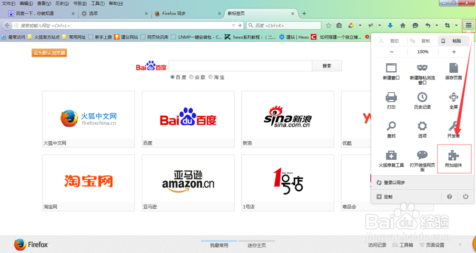Click the screenshot crop tool icon
476x253 pixels.
tap(447, 26)
